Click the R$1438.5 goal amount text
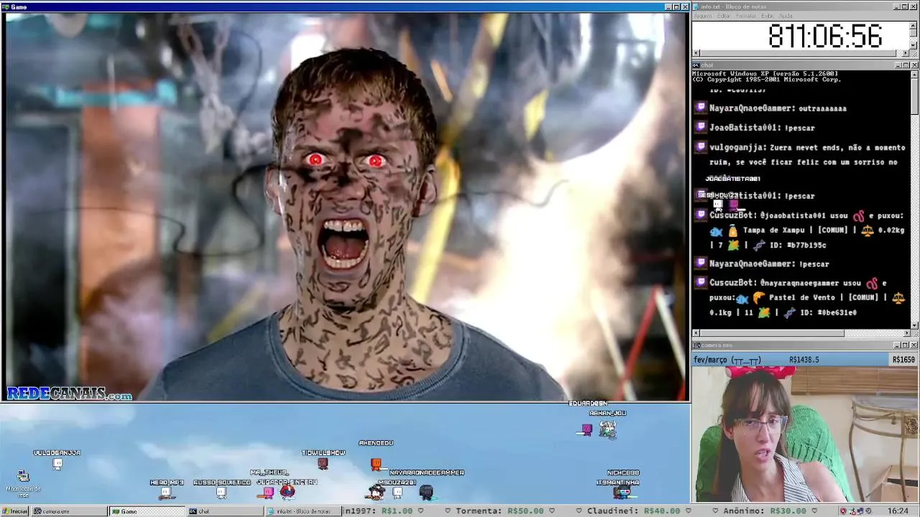Viewport: 920px width, 517px height. pos(804,360)
